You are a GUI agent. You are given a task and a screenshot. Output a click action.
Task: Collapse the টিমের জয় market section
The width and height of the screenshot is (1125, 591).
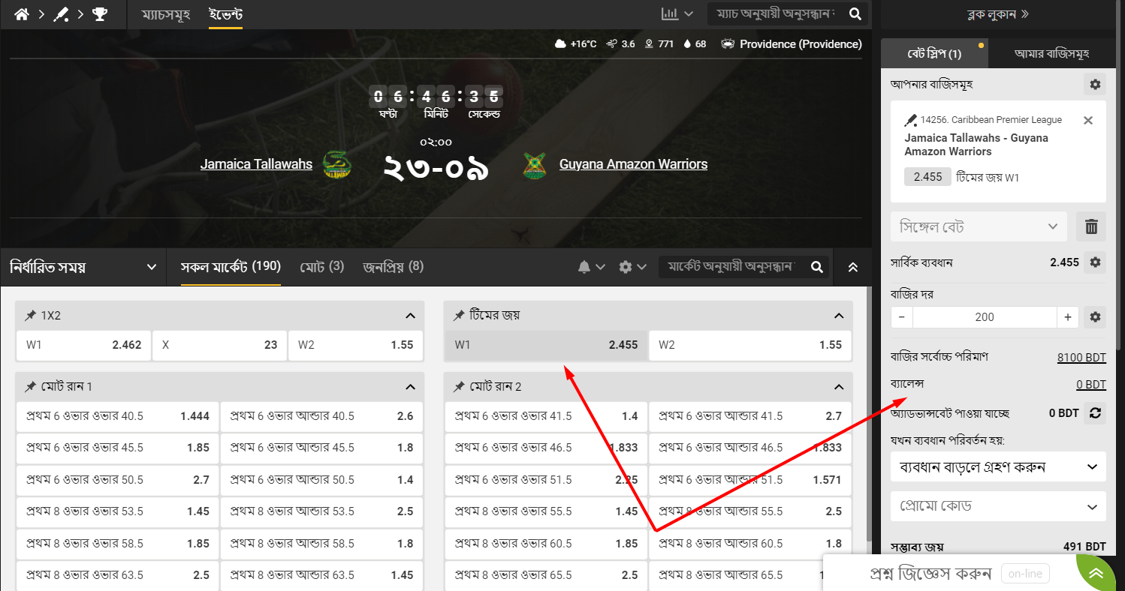tap(839, 316)
